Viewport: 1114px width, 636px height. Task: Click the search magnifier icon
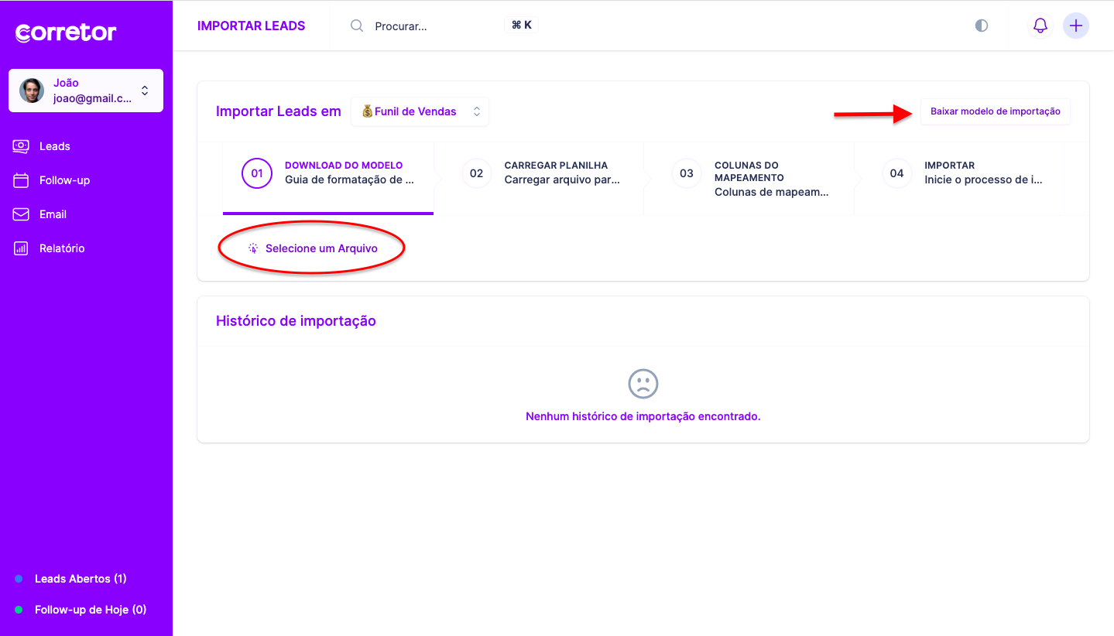(357, 26)
